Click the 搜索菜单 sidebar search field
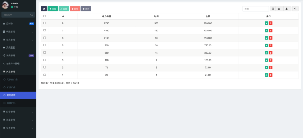Image resolution: width=303 pixels, height=138 pixels. [16, 14]
